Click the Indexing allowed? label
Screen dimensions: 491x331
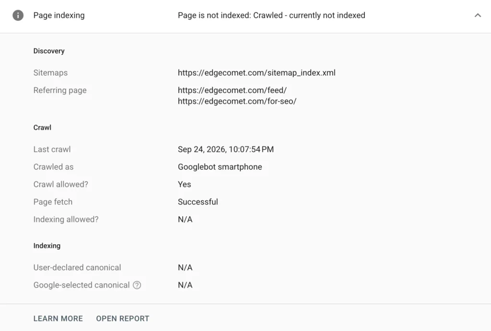pyautogui.click(x=66, y=219)
